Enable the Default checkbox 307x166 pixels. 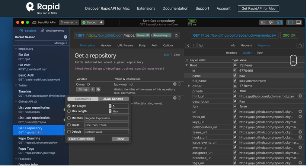(69, 132)
